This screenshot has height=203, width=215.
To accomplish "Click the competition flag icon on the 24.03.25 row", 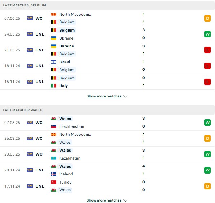I will (30, 34).
